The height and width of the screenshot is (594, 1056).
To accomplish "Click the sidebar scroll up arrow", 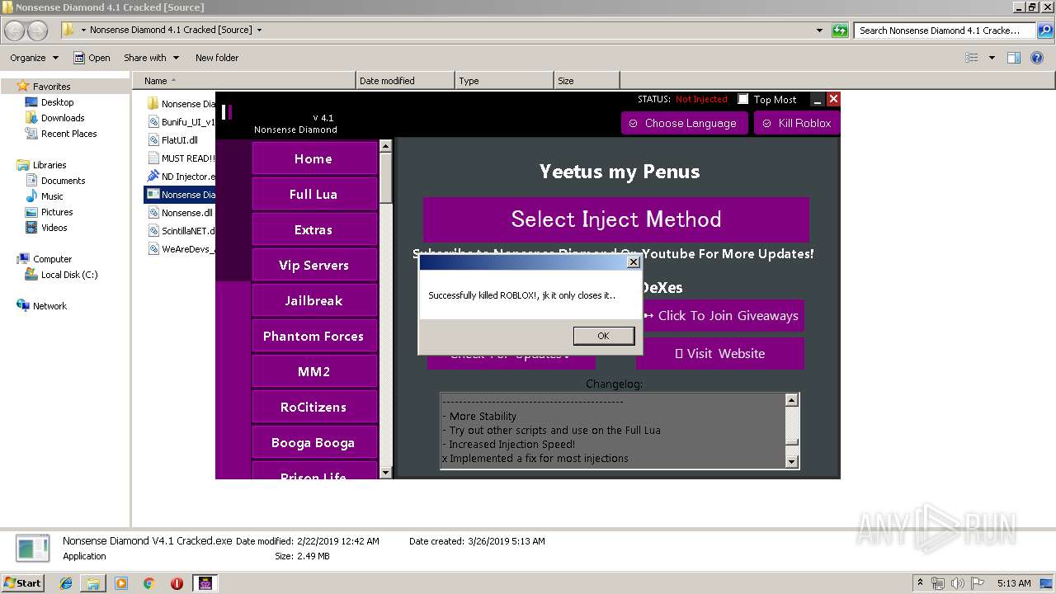I will coord(385,146).
